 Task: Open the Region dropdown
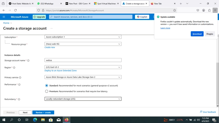click(x=83, y=67)
